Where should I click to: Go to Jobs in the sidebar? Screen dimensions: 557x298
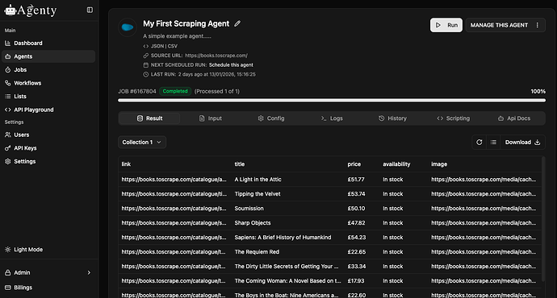pyautogui.click(x=48, y=70)
